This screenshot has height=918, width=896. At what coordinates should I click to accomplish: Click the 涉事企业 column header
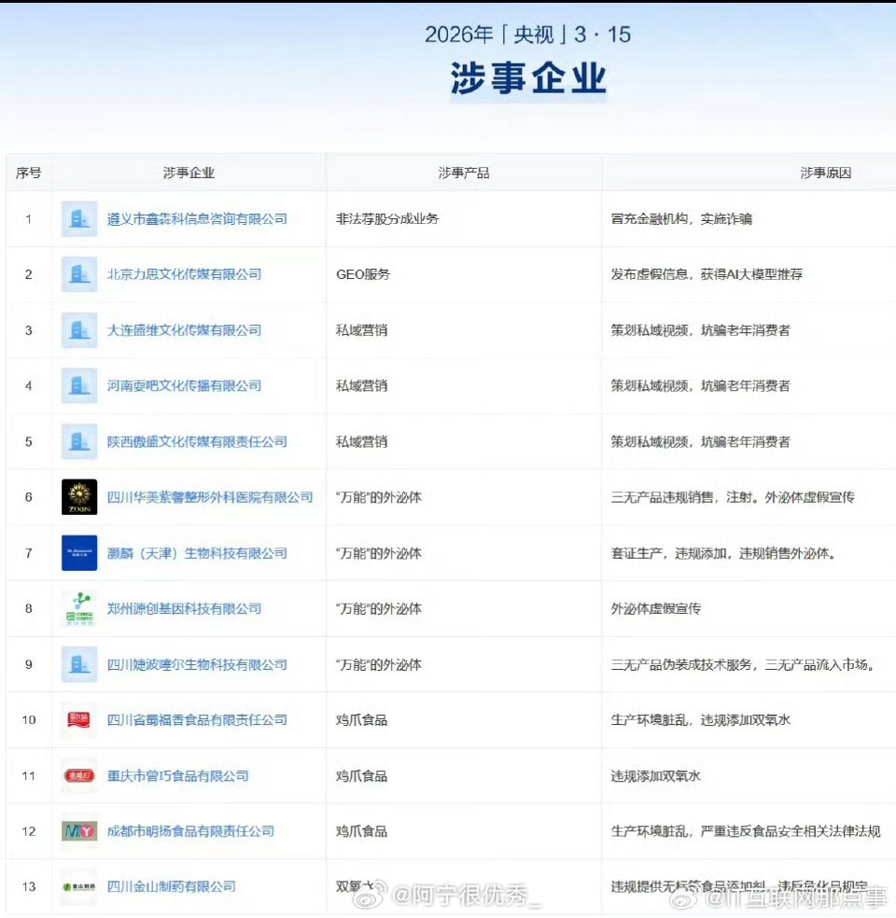189,172
